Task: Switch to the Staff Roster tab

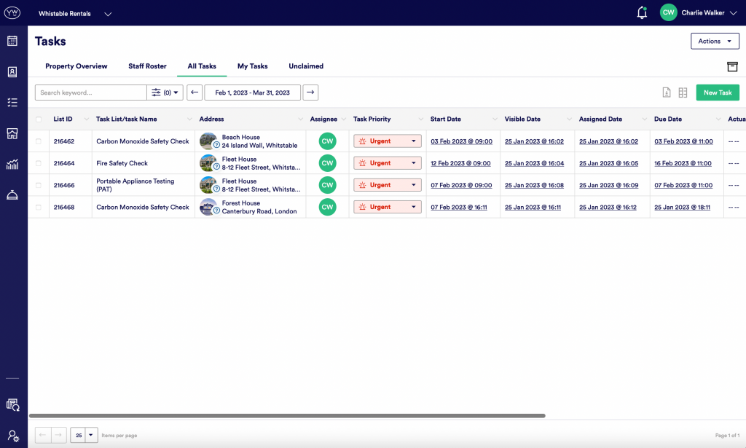Action: click(x=147, y=66)
